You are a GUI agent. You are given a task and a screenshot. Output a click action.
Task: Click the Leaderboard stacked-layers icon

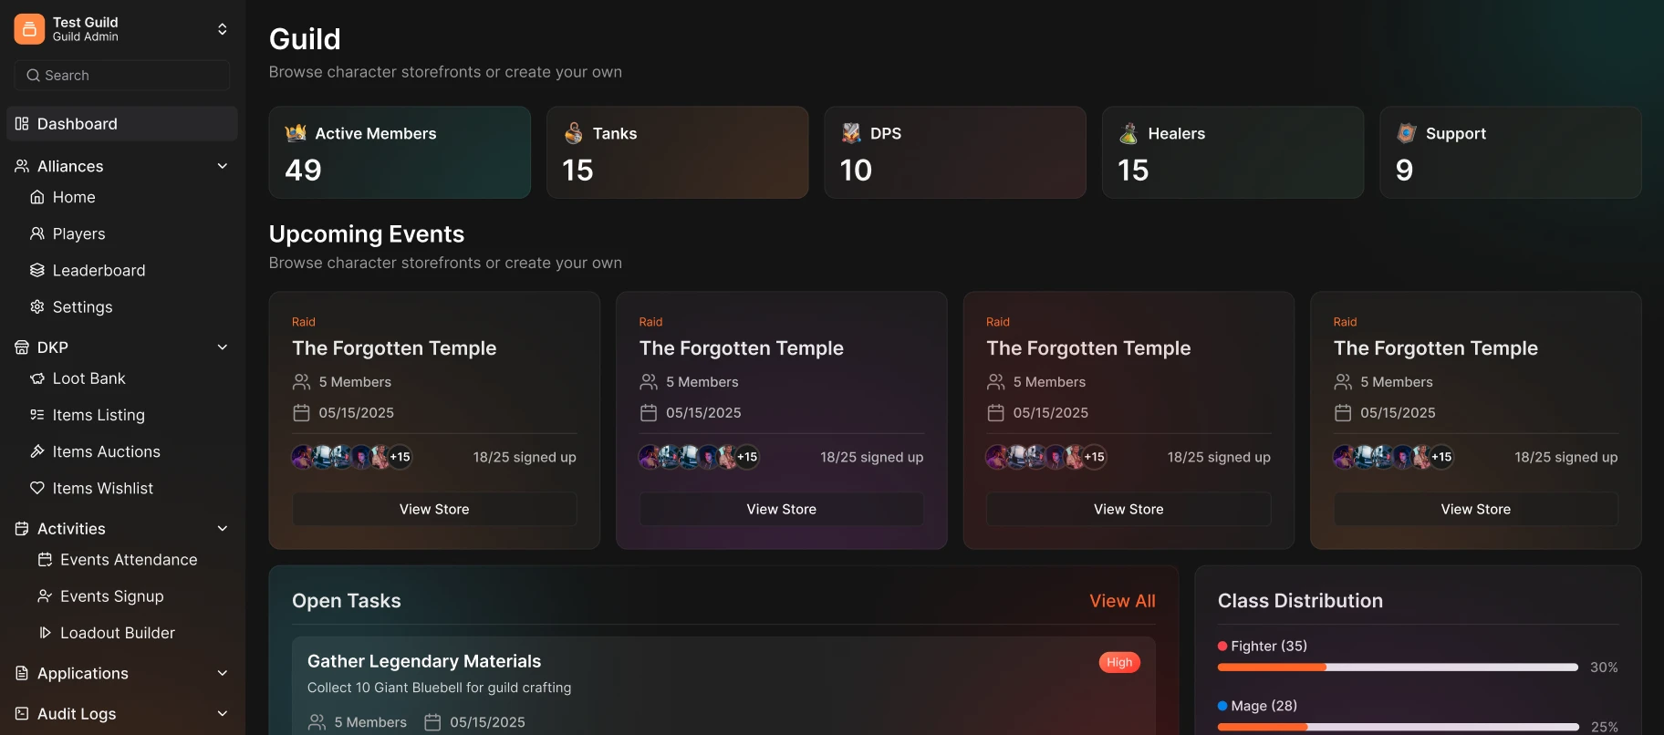(36, 270)
